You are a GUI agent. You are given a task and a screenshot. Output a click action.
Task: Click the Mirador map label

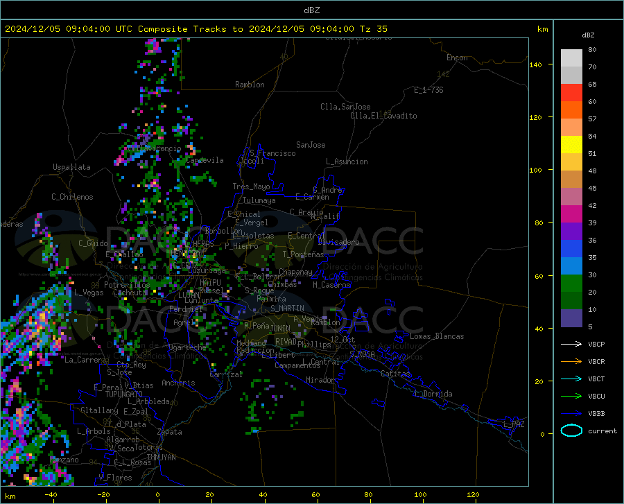[x=320, y=380]
